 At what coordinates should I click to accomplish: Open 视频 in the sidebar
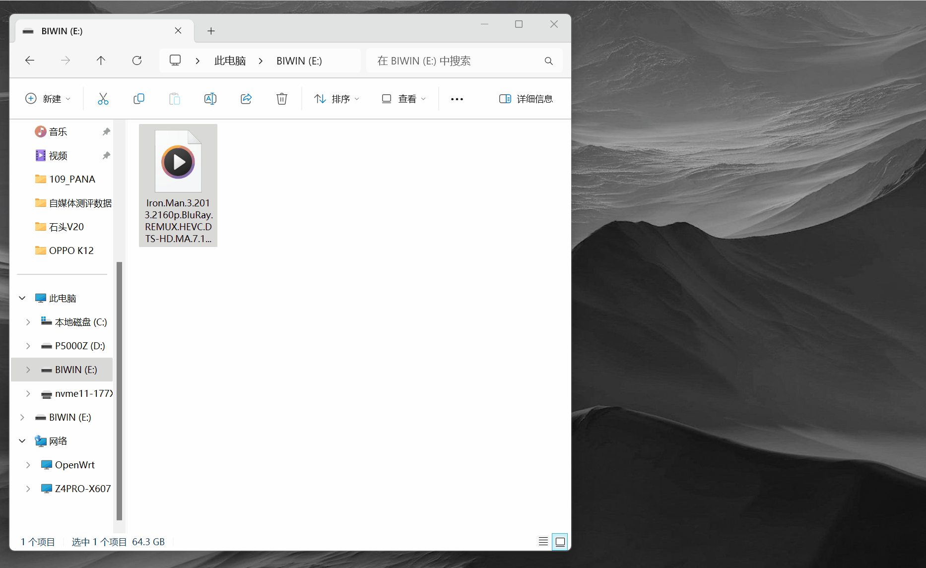[58, 155]
